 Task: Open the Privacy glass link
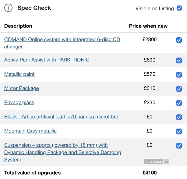19,103
